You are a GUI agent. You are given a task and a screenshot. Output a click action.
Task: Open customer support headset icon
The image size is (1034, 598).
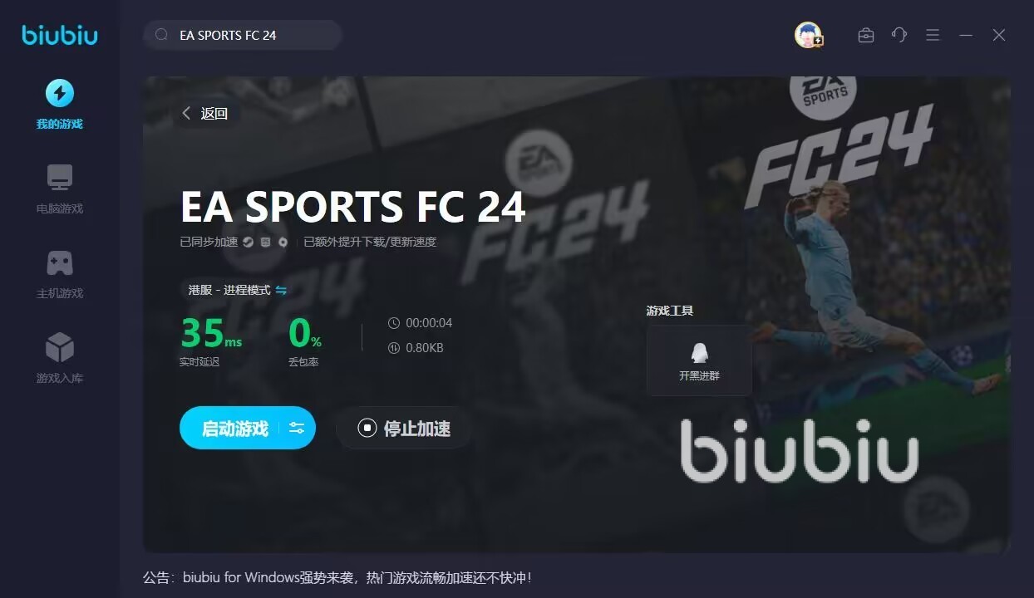899,35
